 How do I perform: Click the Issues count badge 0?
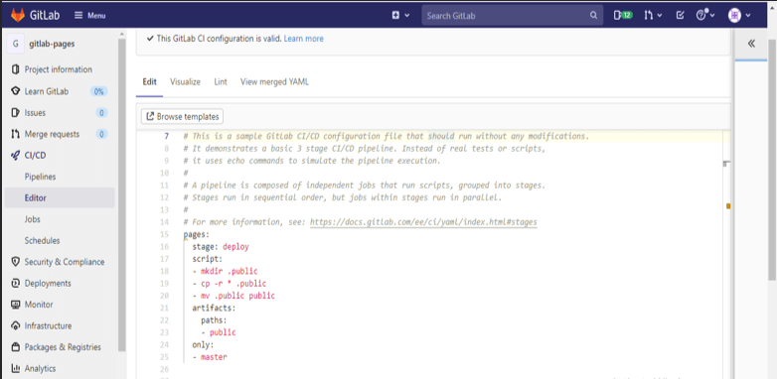pos(101,113)
